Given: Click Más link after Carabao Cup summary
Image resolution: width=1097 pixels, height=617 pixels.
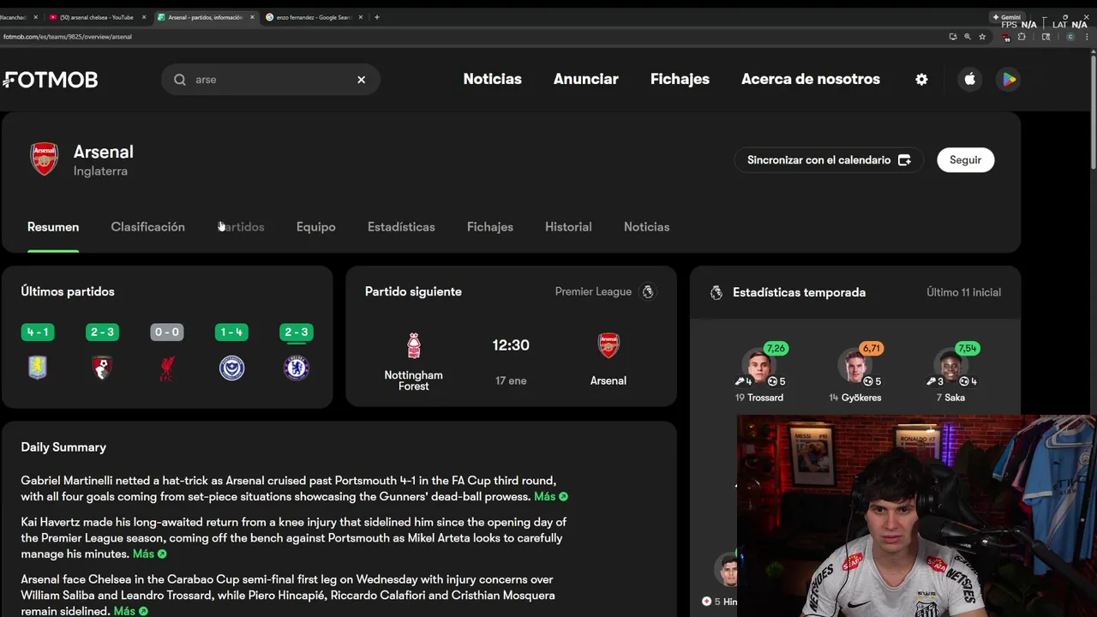Looking at the screenshot, I should [130, 611].
